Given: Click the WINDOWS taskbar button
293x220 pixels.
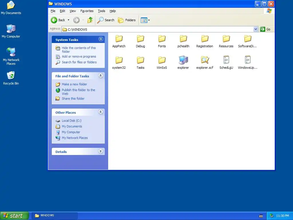Looking at the screenshot, I should coord(54,215).
